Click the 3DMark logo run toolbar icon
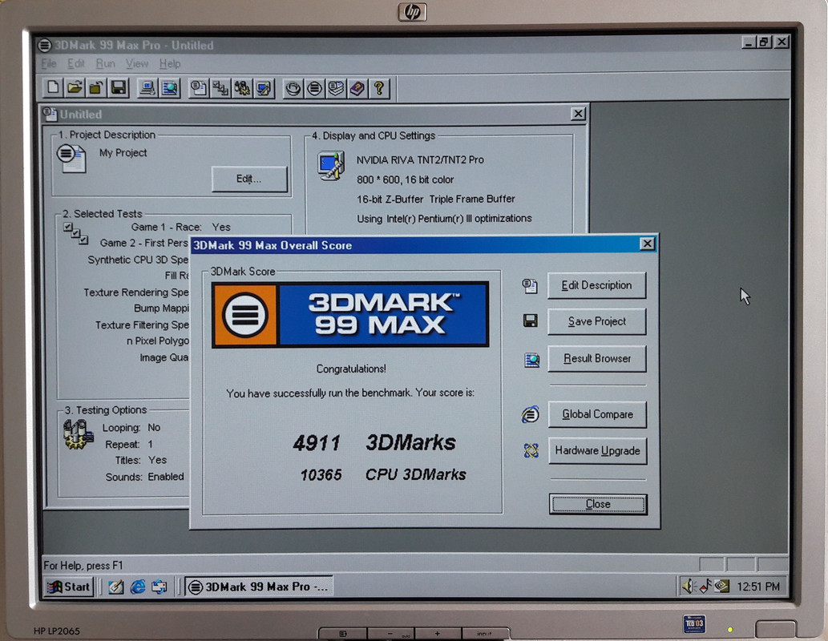This screenshot has height=641, width=828. [x=315, y=88]
